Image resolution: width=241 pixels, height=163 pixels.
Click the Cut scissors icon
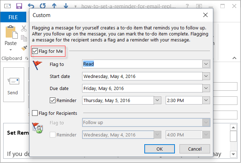pos(24,28)
